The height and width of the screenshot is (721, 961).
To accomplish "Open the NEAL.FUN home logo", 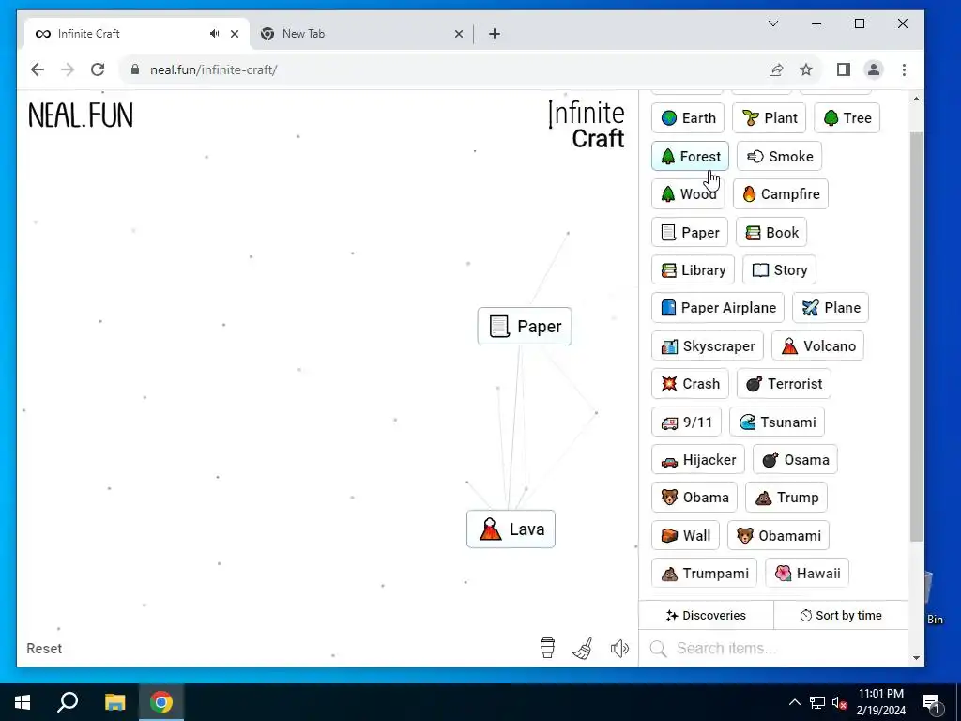I will tap(81, 115).
